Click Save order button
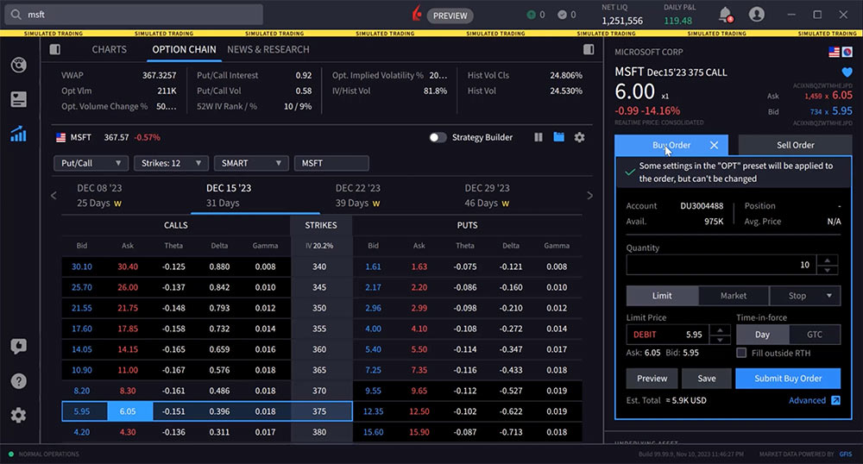This screenshot has height=464, width=863. (707, 379)
